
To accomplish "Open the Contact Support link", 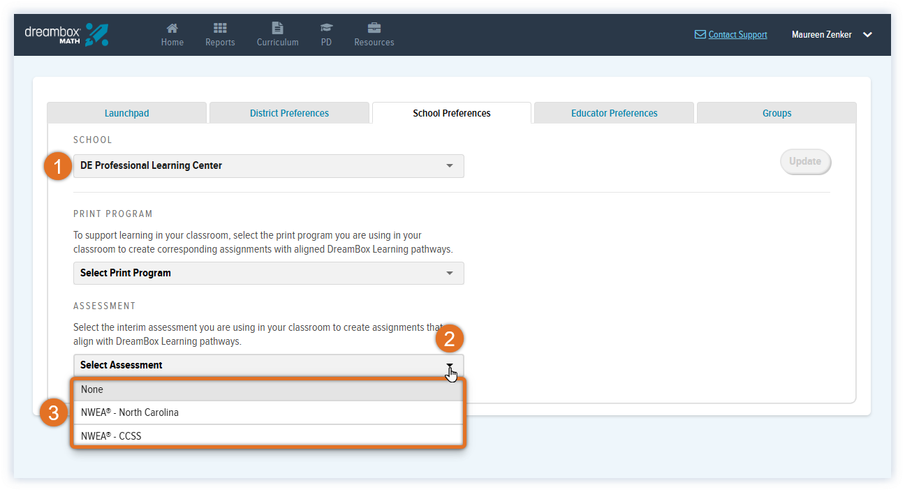I will coord(737,34).
